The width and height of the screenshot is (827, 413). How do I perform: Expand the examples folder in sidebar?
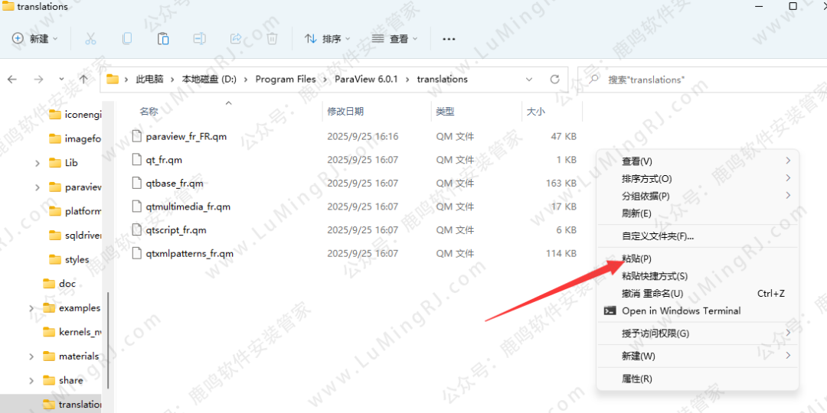tap(31, 308)
